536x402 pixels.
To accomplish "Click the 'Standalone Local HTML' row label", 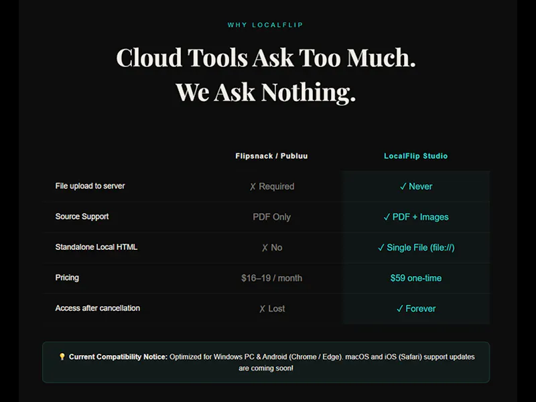I will coord(96,247).
